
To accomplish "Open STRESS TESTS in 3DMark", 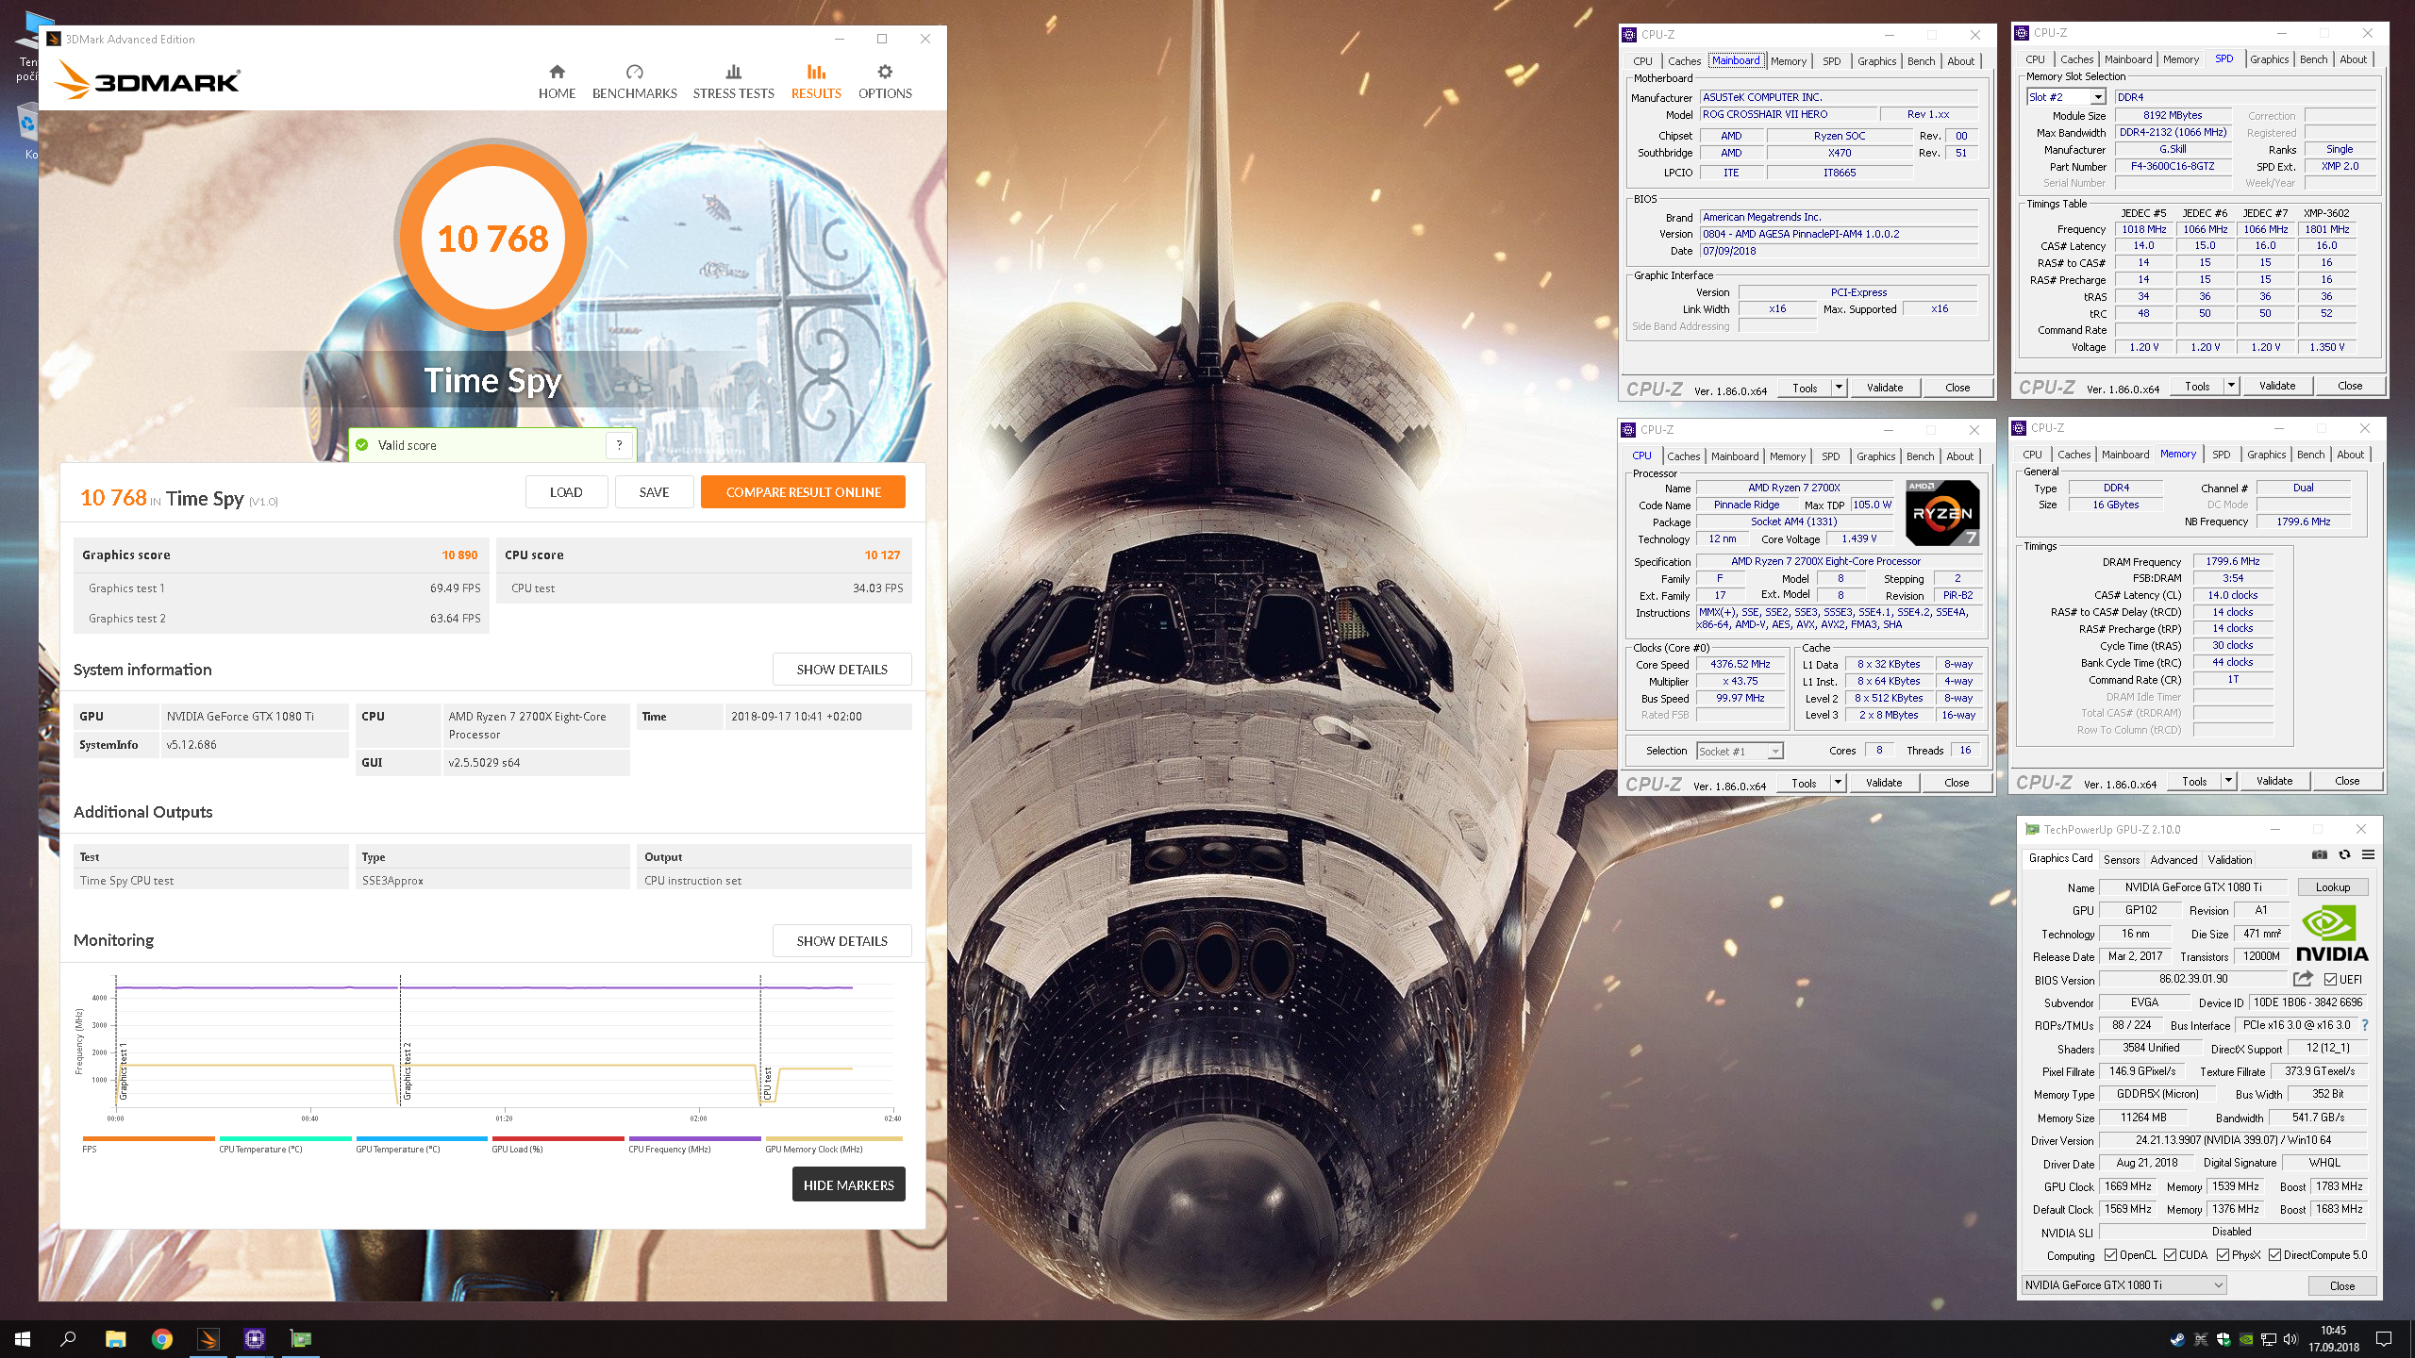I will pos(733,82).
